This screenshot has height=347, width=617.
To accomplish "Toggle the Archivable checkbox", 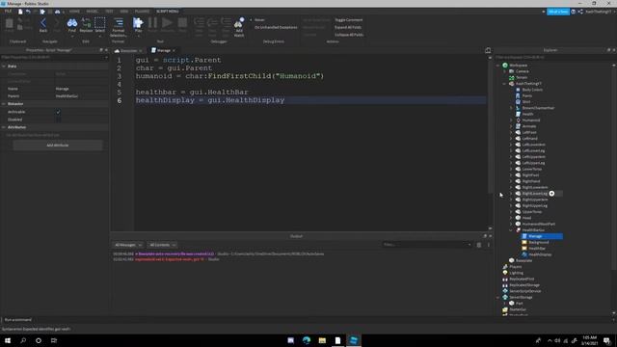I will click(x=58, y=112).
